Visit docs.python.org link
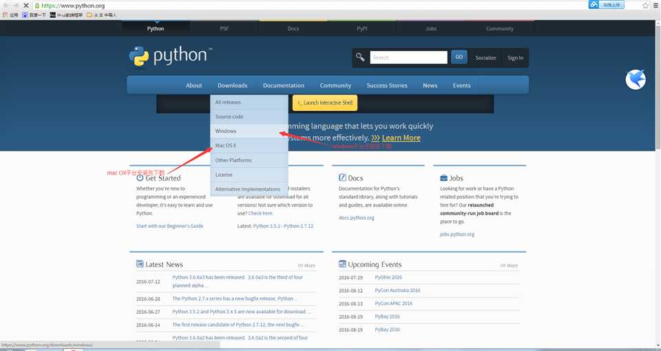Screen dimensions: 661x351 [x=356, y=218]
